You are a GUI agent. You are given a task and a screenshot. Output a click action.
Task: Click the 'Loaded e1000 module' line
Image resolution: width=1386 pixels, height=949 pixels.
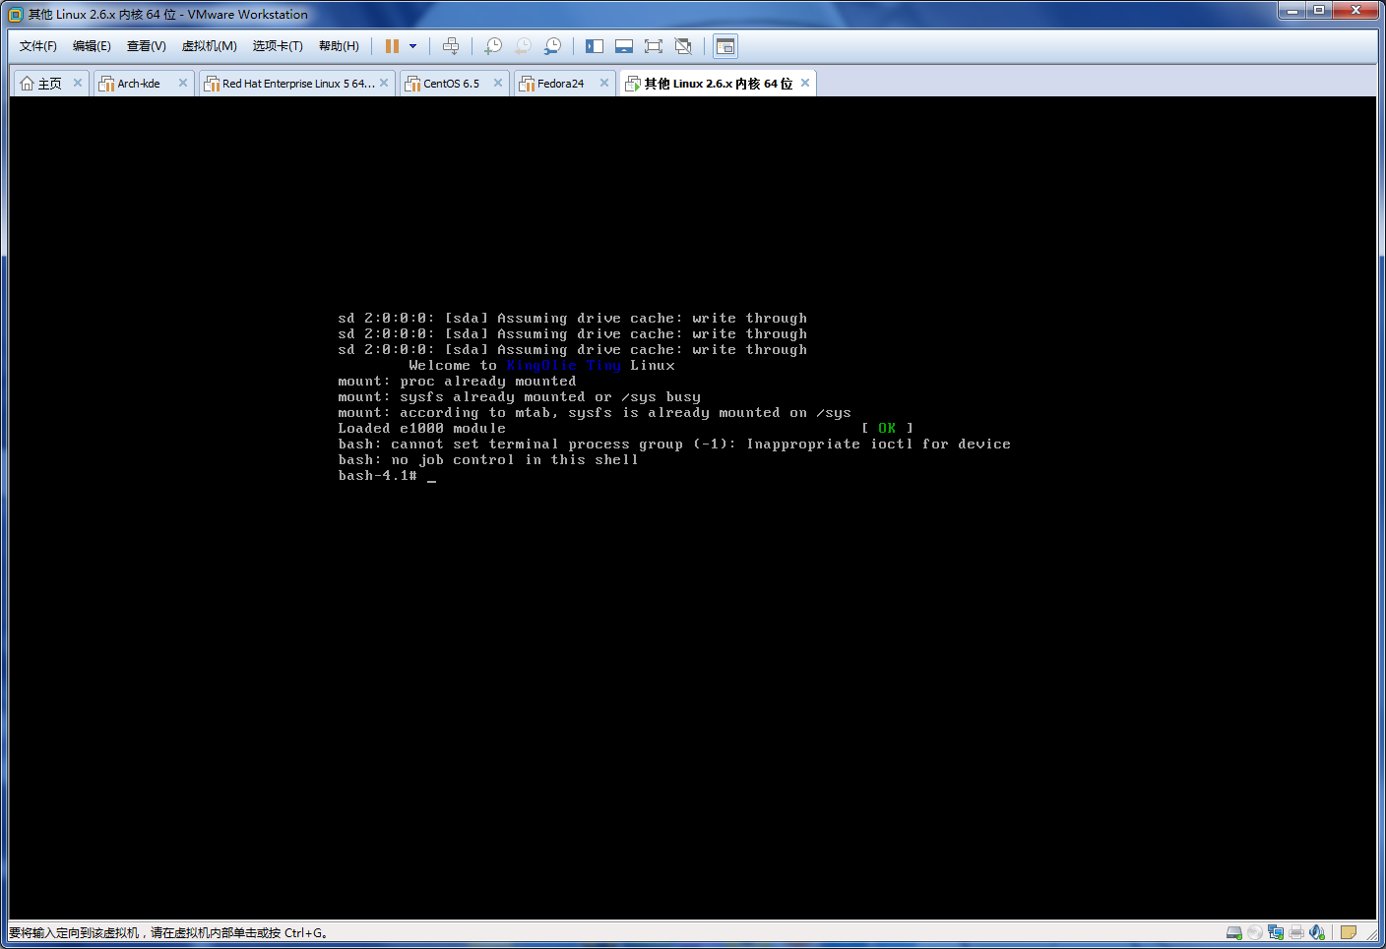coord(422,429)
